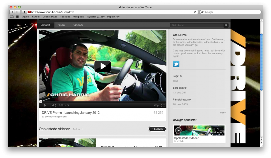Open the Apple bookmark

(x=26, y=17)
